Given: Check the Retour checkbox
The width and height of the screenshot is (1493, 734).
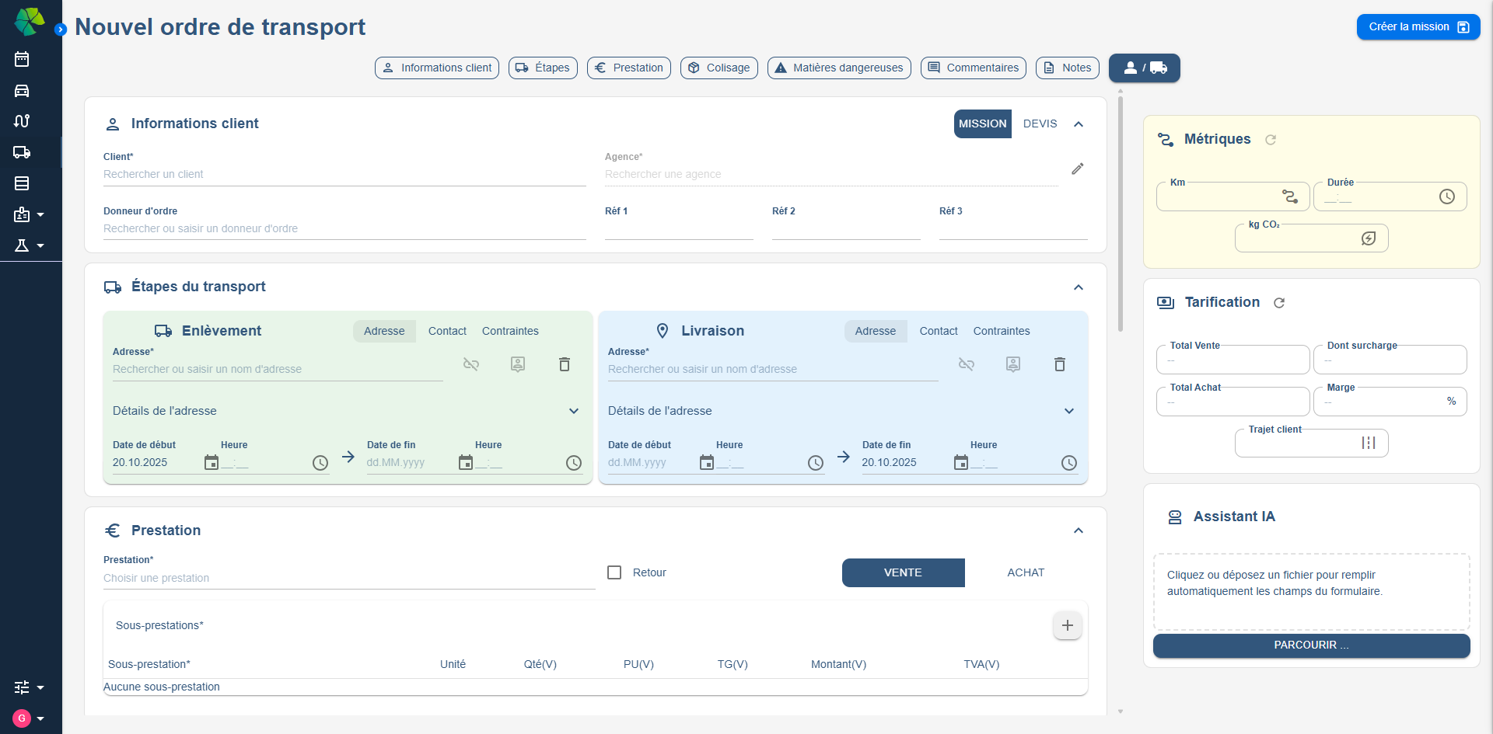Looking at the screenshot, I should point(614,572).
